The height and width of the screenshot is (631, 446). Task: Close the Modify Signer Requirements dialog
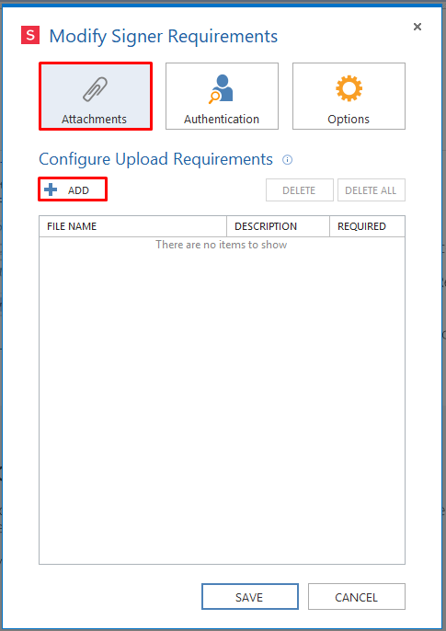417,27
